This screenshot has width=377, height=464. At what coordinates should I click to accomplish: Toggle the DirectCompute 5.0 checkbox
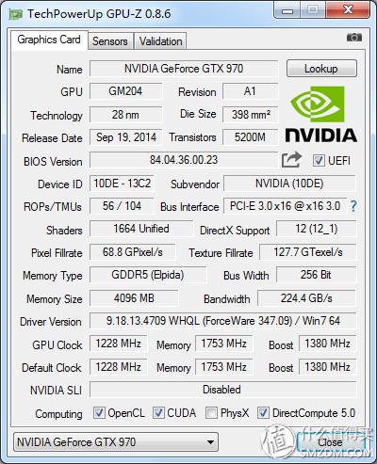[263, 413]
